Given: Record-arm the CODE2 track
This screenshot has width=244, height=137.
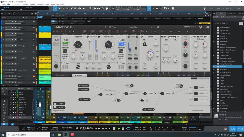Looking at the screenshot, I should click(13, 40).
